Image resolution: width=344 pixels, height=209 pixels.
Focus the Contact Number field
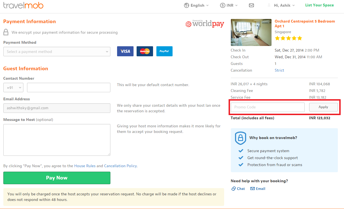click(69, 88)
